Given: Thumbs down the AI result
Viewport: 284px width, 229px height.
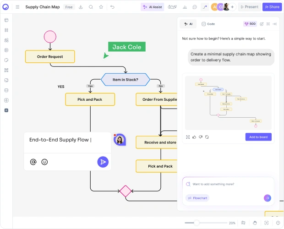Looking at the screenshot, I should pyautogui.click(x=201, y=137).
